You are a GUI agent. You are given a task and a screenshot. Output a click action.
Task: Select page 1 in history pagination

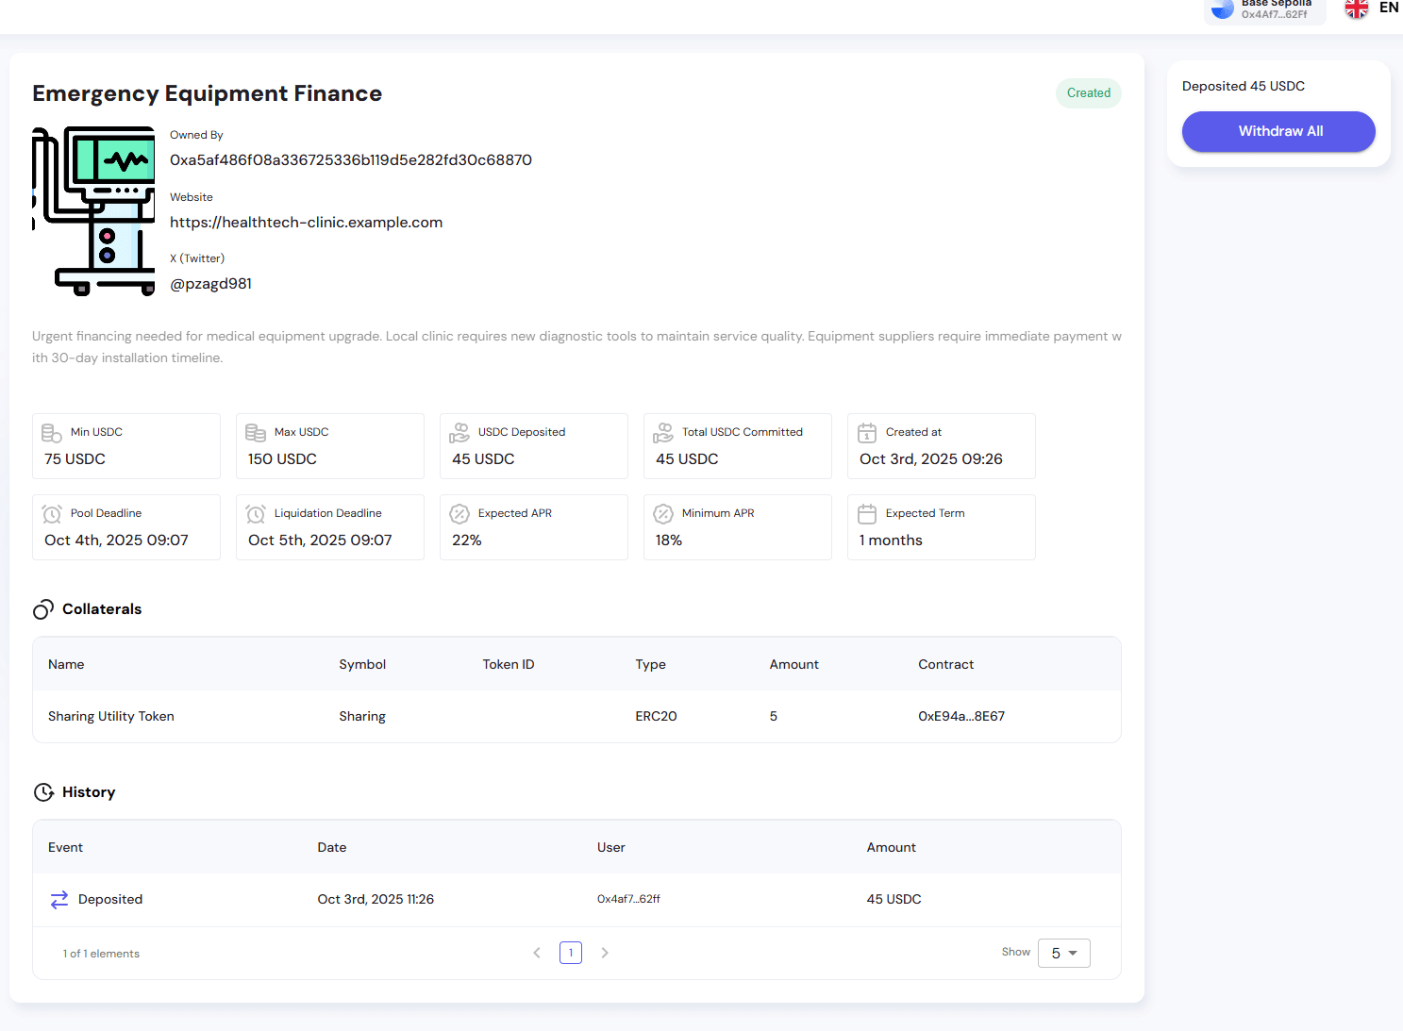(x=571, y=953)
